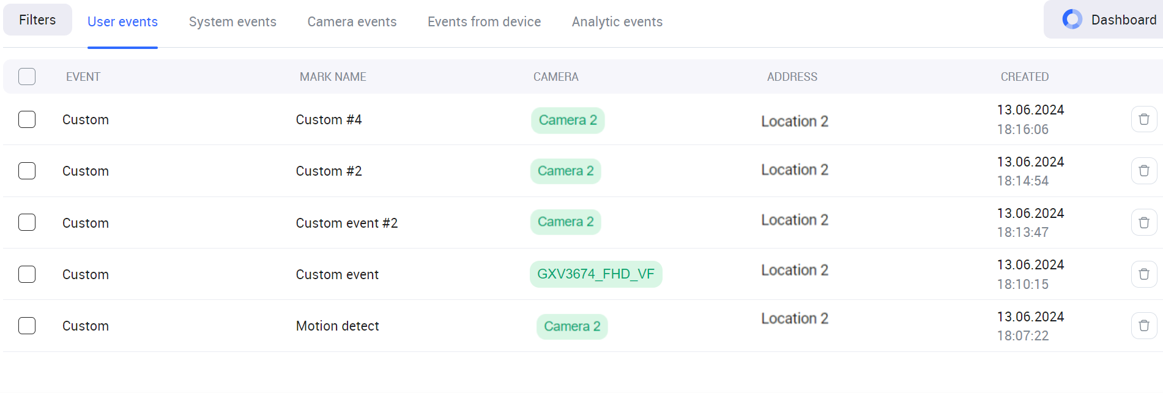Click the GXV3674_FHD_VF camera tag
The height and width of the screenshot is (393, 1163).
tap(595, 274)
